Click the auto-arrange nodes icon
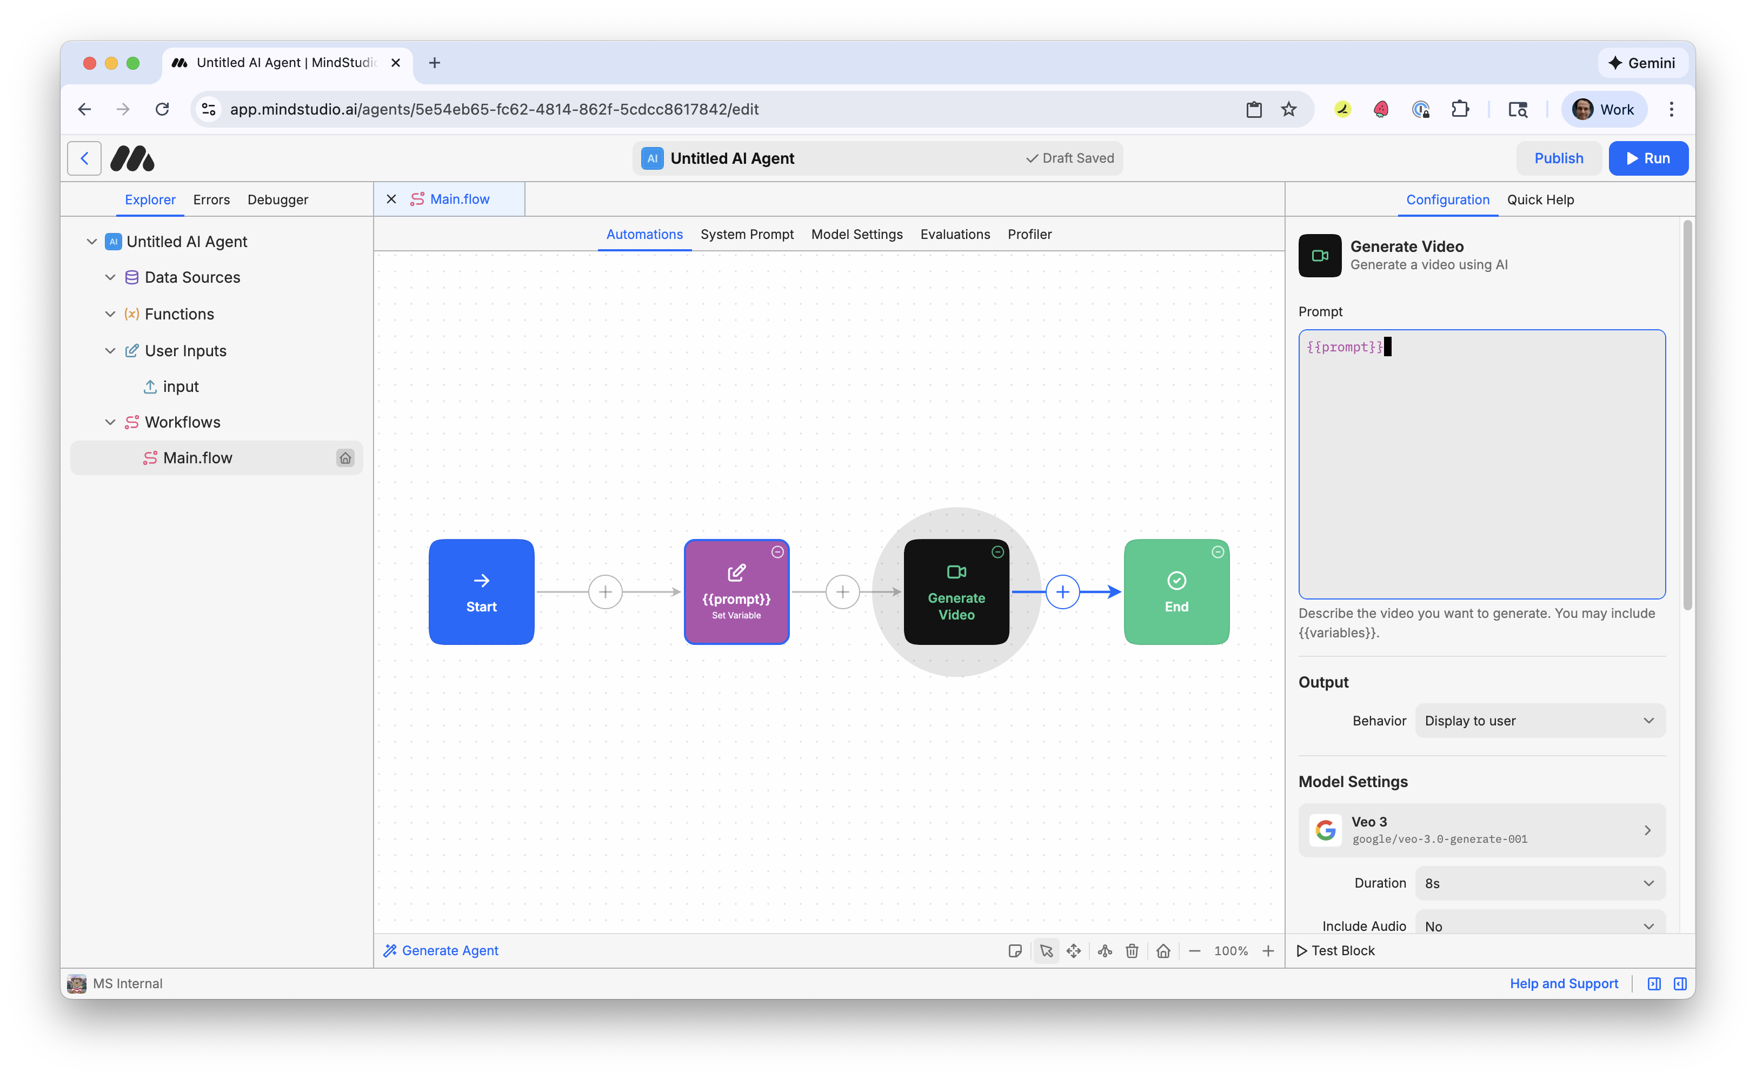 (x=1105, y=950)
